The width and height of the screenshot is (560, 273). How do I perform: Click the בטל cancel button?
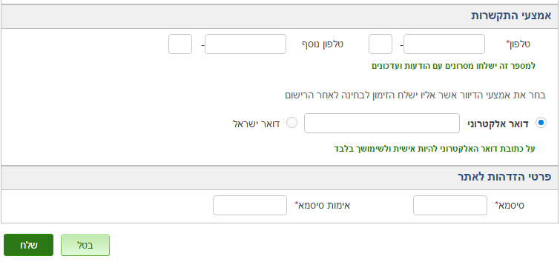coord(85,245)
